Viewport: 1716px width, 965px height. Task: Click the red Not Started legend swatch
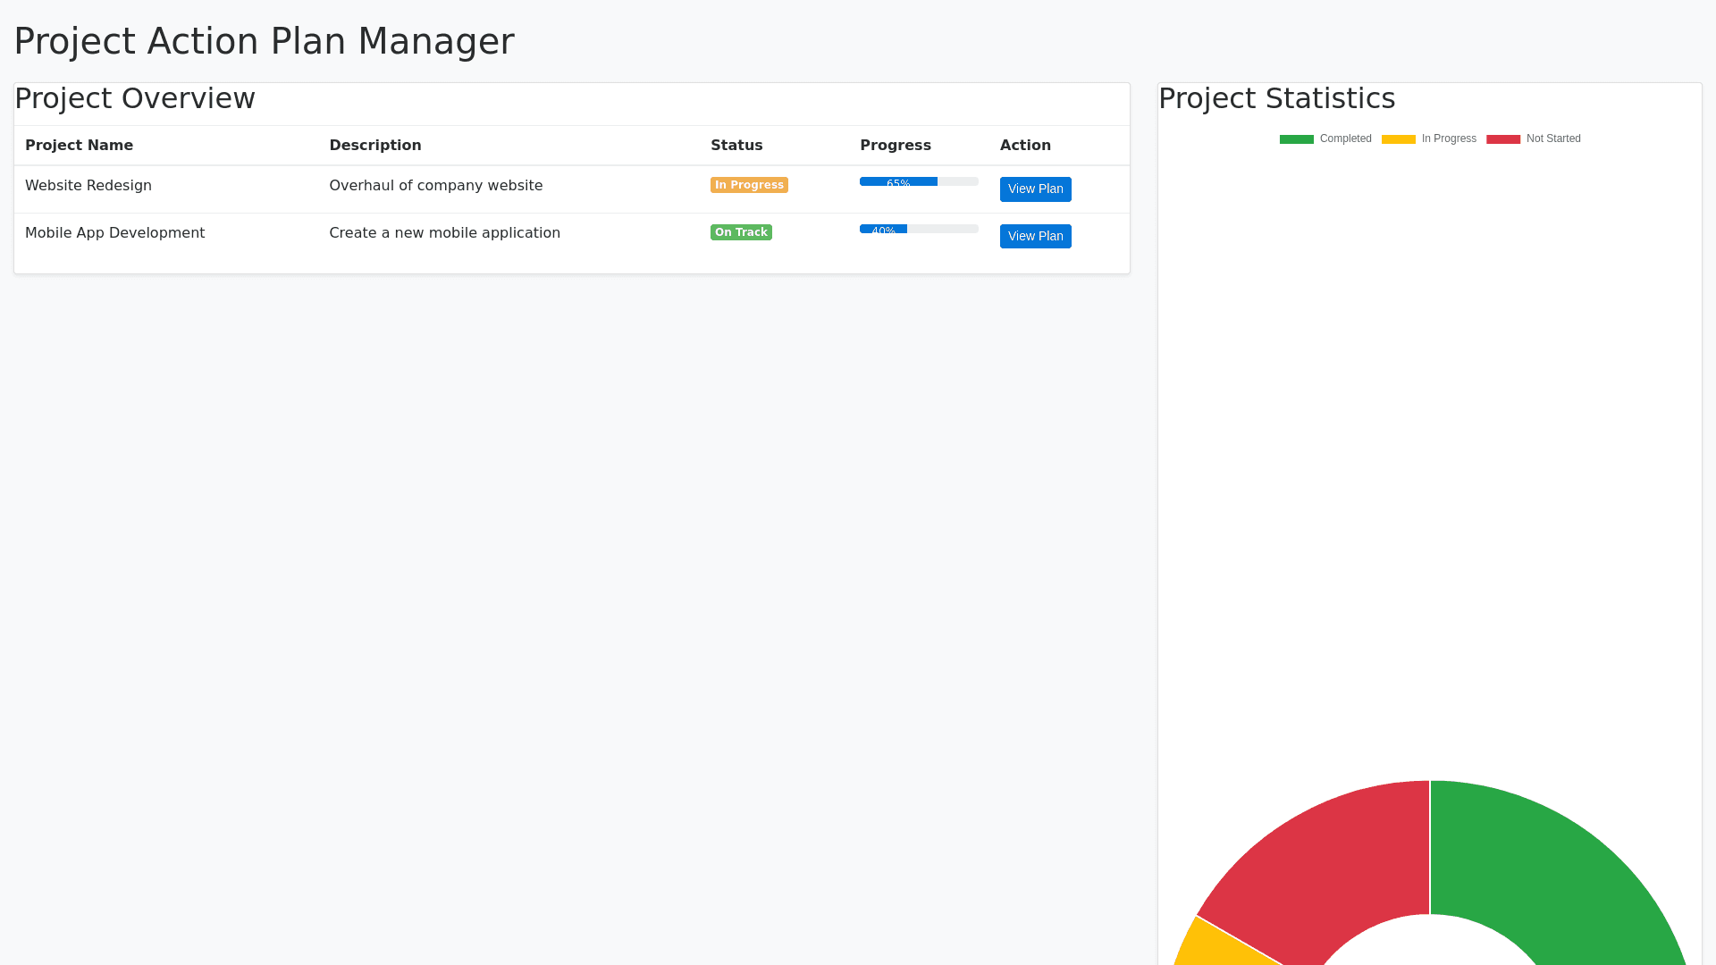point(1502,139)
